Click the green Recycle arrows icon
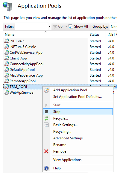 (x=46, y=118)
